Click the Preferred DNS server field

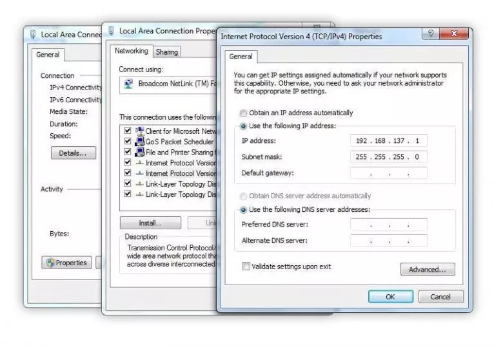[389, 225]
